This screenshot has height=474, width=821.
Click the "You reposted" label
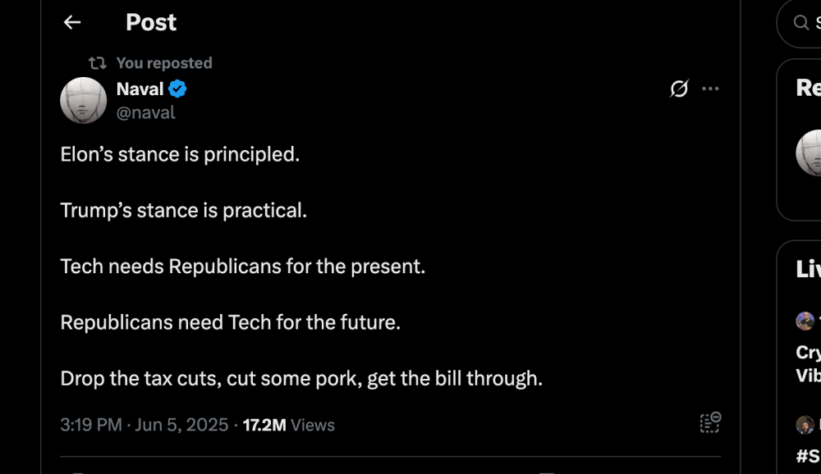(x=164, y=63)
